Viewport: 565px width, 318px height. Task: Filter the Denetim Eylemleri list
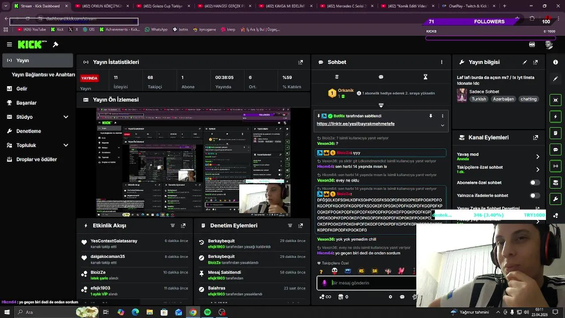coord(290,226)
